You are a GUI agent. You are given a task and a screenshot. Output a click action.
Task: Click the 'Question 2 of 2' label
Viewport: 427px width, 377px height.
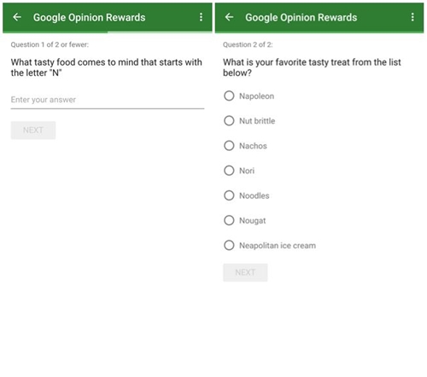pos(248,44)
